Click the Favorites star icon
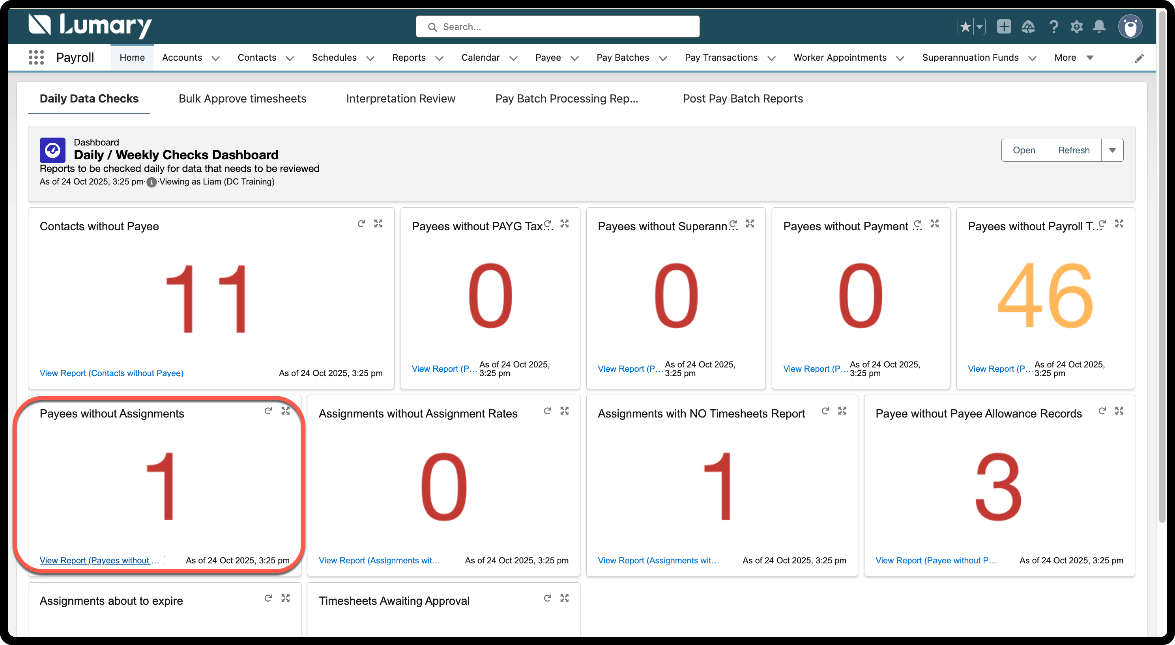This screenshot has width=1175, height=645. click(x=965, y=27)
